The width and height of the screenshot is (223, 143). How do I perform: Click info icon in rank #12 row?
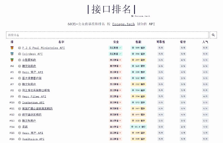(20, 115)
